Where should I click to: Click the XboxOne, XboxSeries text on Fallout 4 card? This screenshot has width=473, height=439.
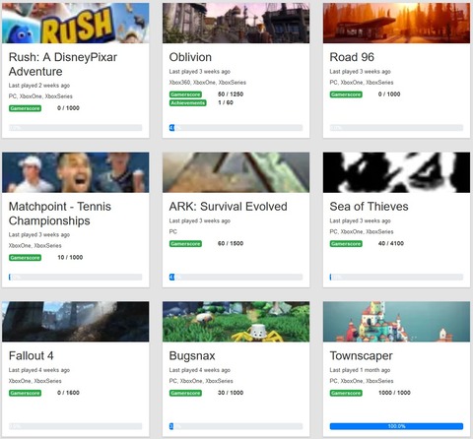coord(35,381)
